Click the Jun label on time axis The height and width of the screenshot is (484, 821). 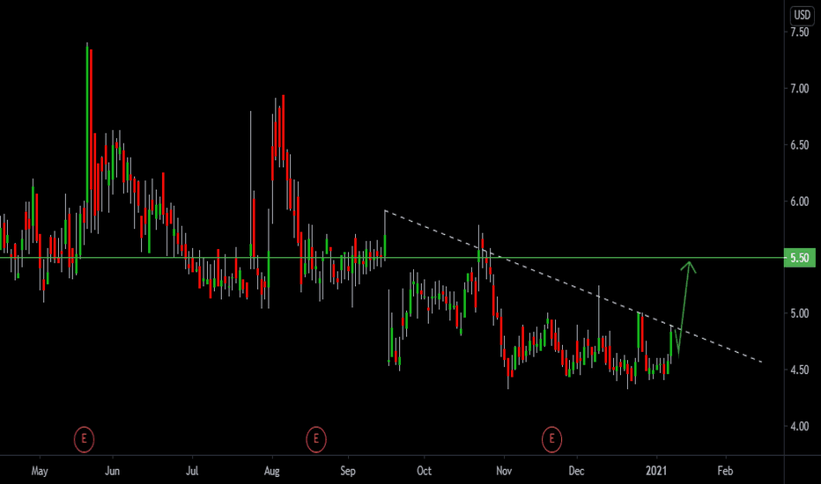pyautogui.click(x=112, y=471)
